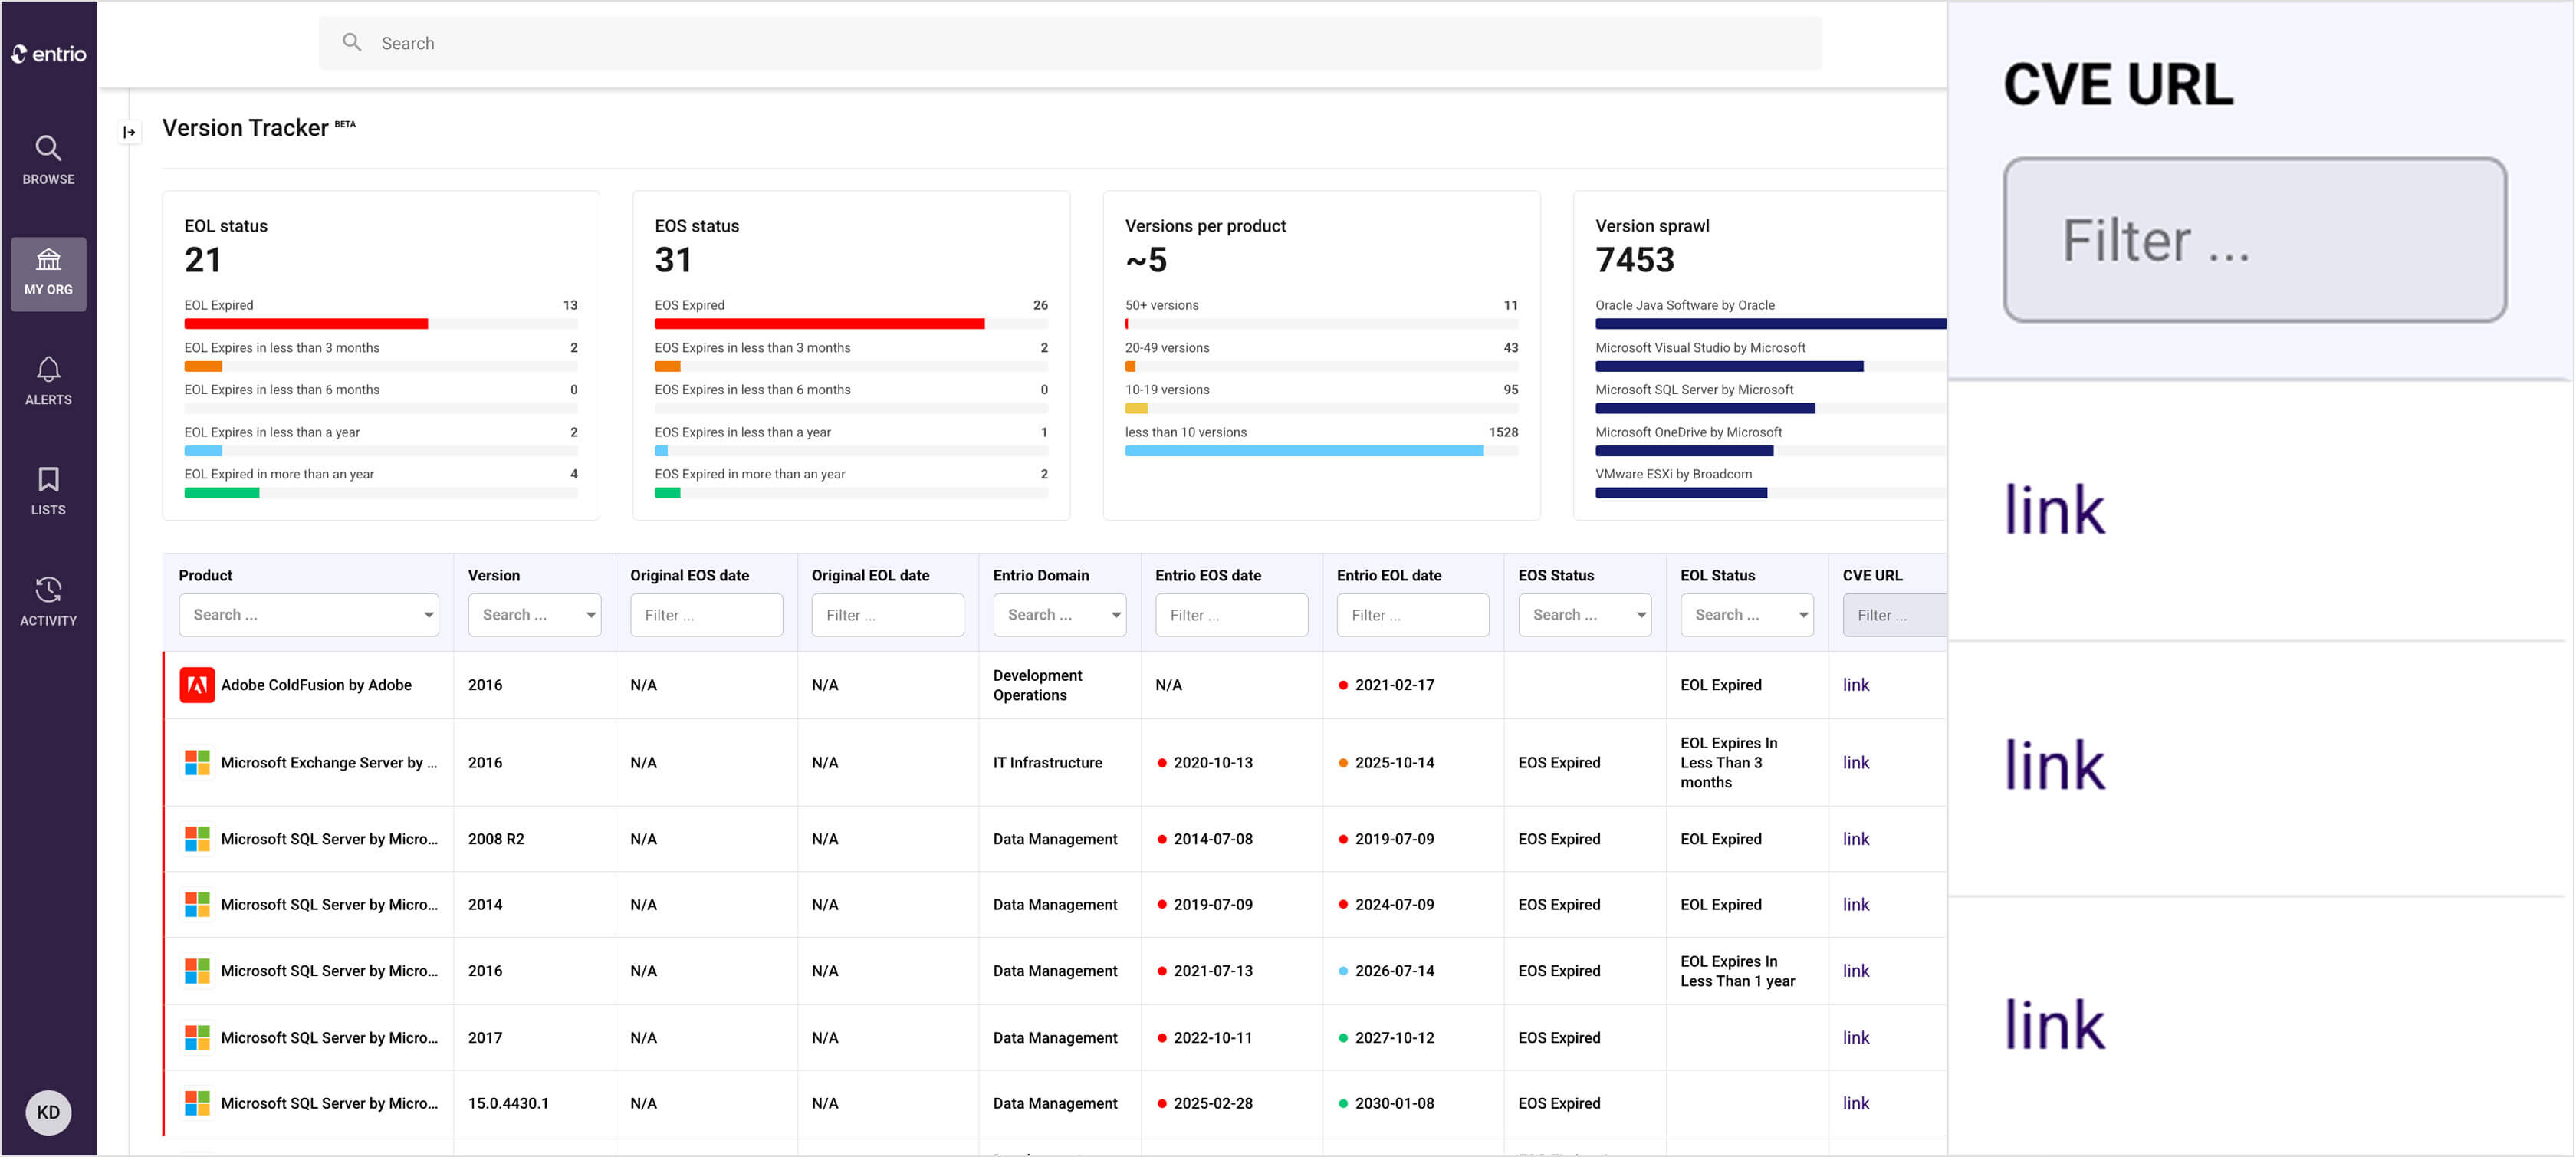2576x1157 pixels.
Task: Open the CVE link for Adobe ColdFusion
Action: (1855, 685)
